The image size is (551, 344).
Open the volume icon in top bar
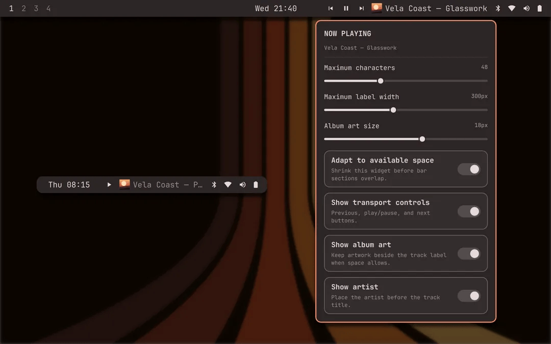(526, 9)
